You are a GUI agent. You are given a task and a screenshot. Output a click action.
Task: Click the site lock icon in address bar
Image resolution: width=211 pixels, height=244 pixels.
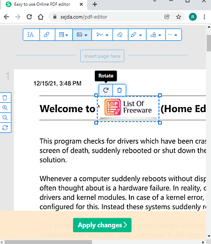pyautogui.click(x=54, y=16)
